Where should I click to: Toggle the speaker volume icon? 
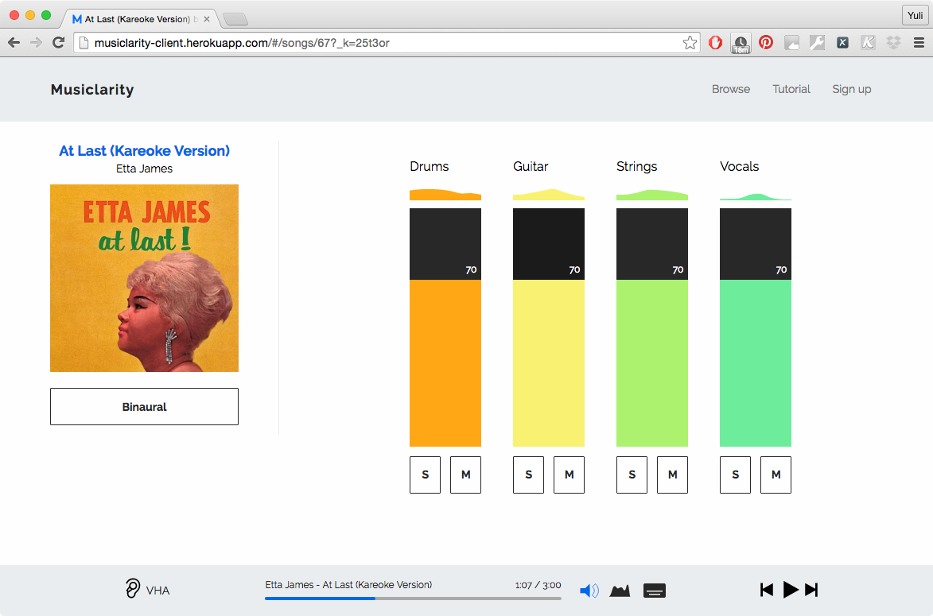589,591
